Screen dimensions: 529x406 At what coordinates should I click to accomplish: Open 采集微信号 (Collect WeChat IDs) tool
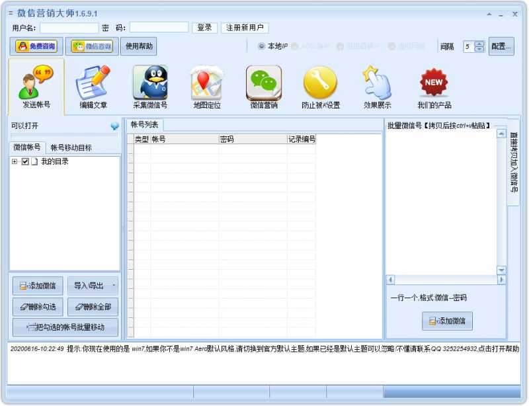click(x=150, y=86)
